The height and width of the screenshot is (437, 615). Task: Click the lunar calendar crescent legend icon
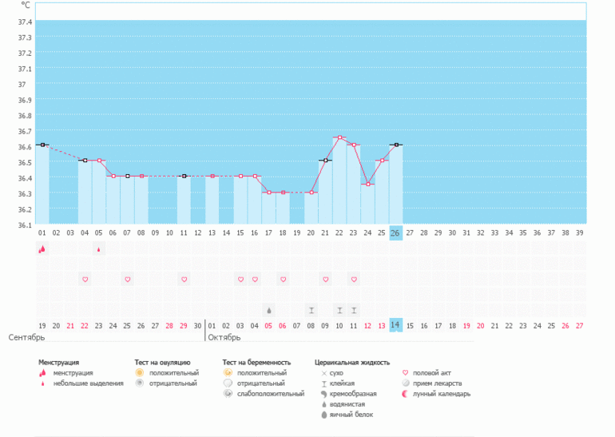[x=406, y=394]
